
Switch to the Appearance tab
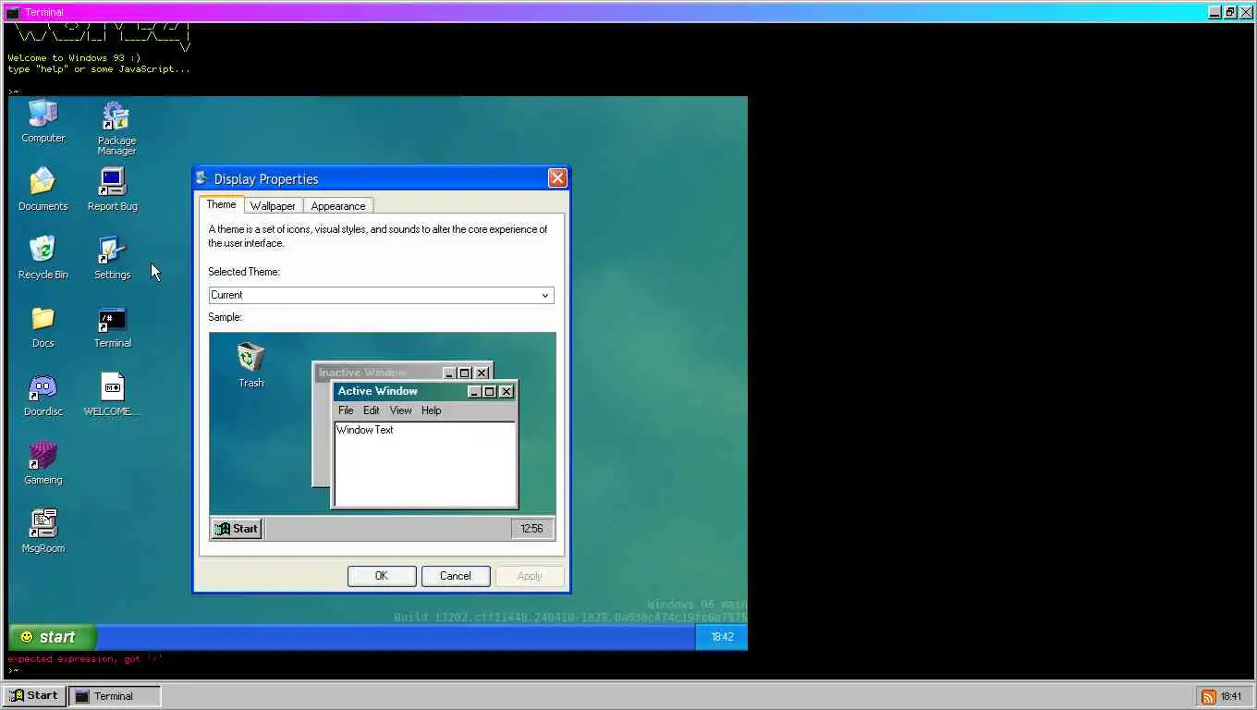coord(338,206)
